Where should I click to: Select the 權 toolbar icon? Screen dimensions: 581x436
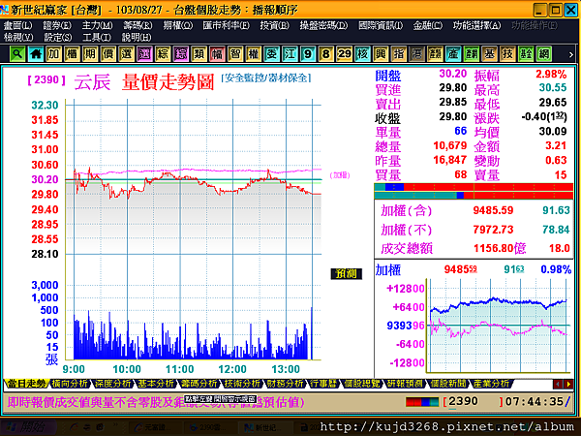tap(254, 54)
